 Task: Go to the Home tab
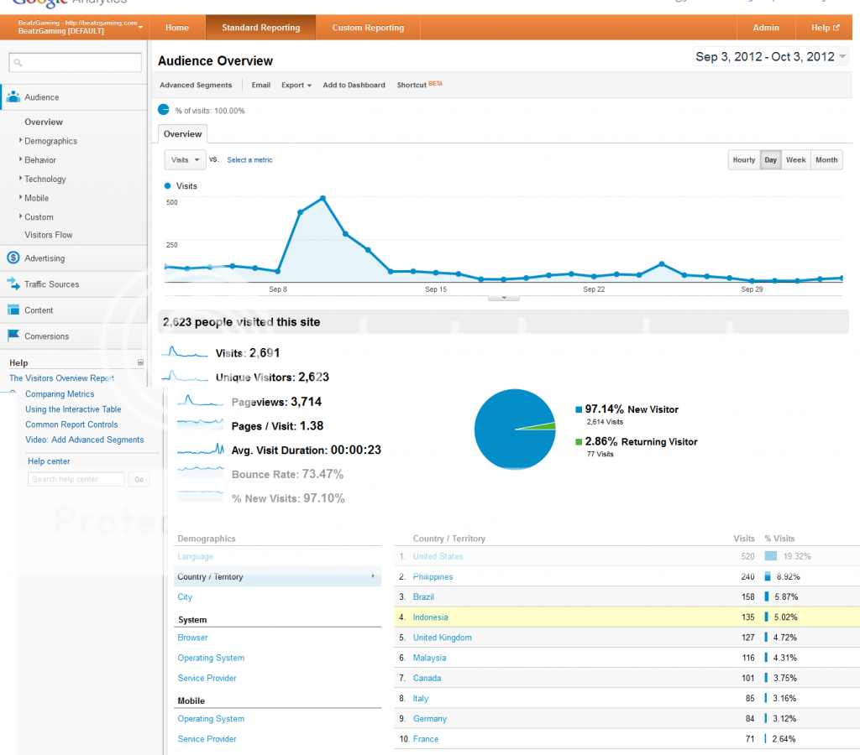[x=177, y=28]
